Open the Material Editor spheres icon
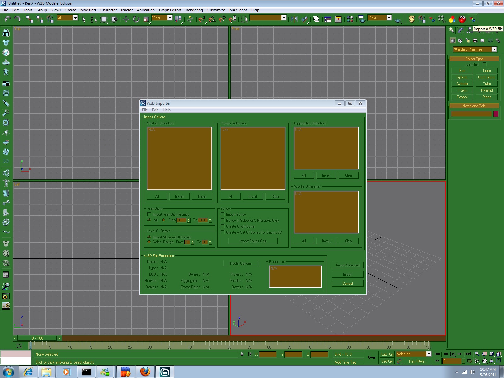The height and width of the screenshot is (378, 504). coord(350,19)
